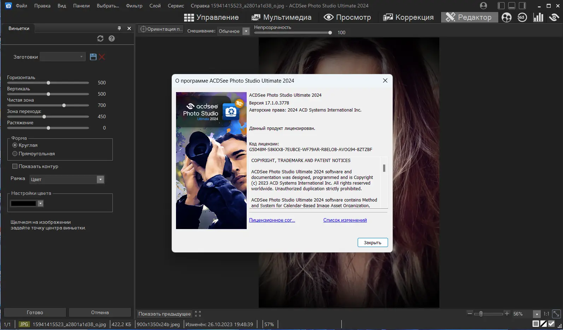This screenshot has height=330, width=563.
Task: Toggle the bottom panel layout icon
Action: click(512, 6)
